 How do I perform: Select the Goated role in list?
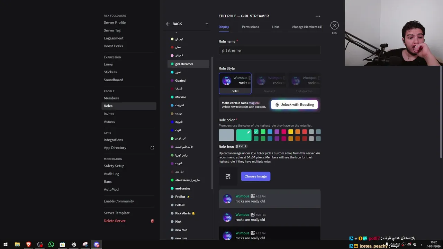pyautogui.click(x=188, y=81)
